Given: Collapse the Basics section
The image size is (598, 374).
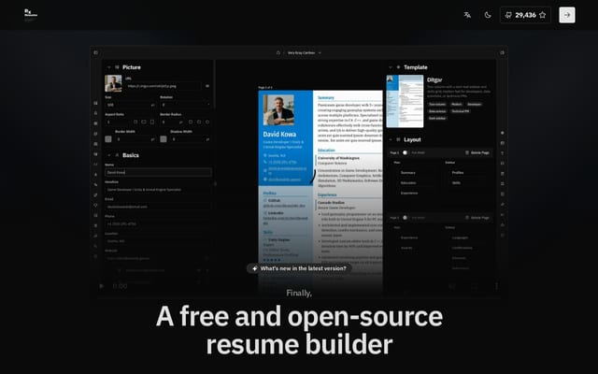Looking at the screenshot, I should [109, 155].
